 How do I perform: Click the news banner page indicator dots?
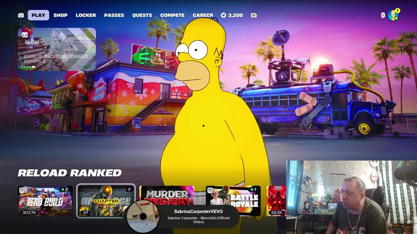(28, 67)
